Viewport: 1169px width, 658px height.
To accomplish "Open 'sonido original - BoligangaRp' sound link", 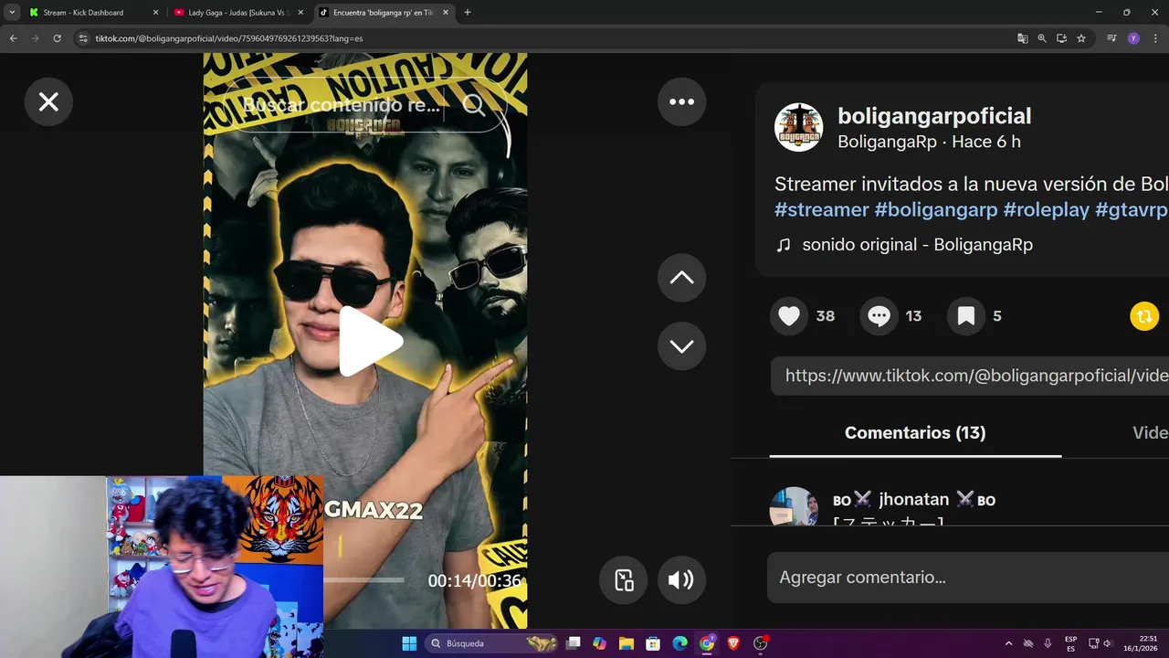I will pos(917,245).
